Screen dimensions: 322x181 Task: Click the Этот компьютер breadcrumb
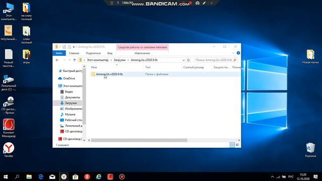(98, 60)
